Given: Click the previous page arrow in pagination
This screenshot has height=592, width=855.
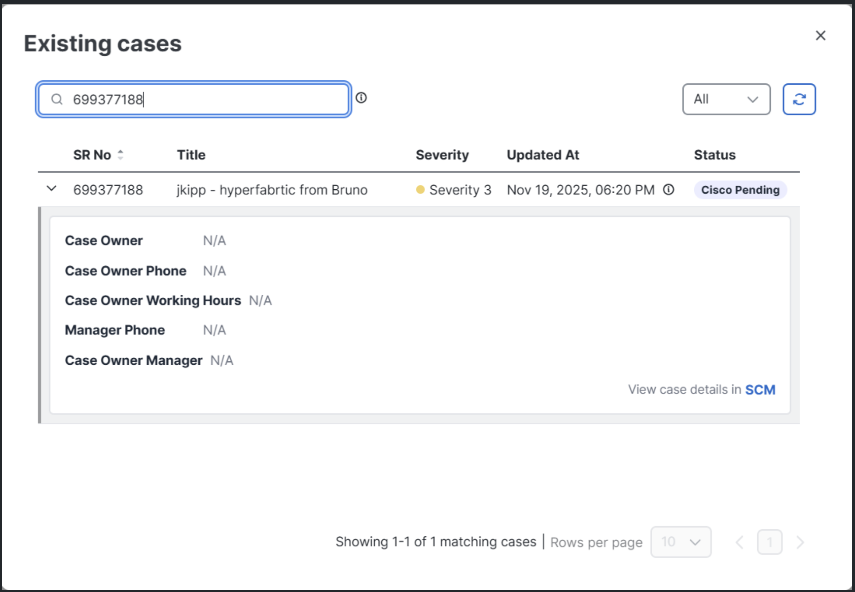Looking at the screenshot, I should (x=740, y=542).
